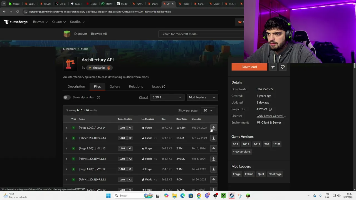Open the 1.20.1 game version dropdown
Image resolution: width=356 pixels, height=200 pixels.
click(167, 97)
